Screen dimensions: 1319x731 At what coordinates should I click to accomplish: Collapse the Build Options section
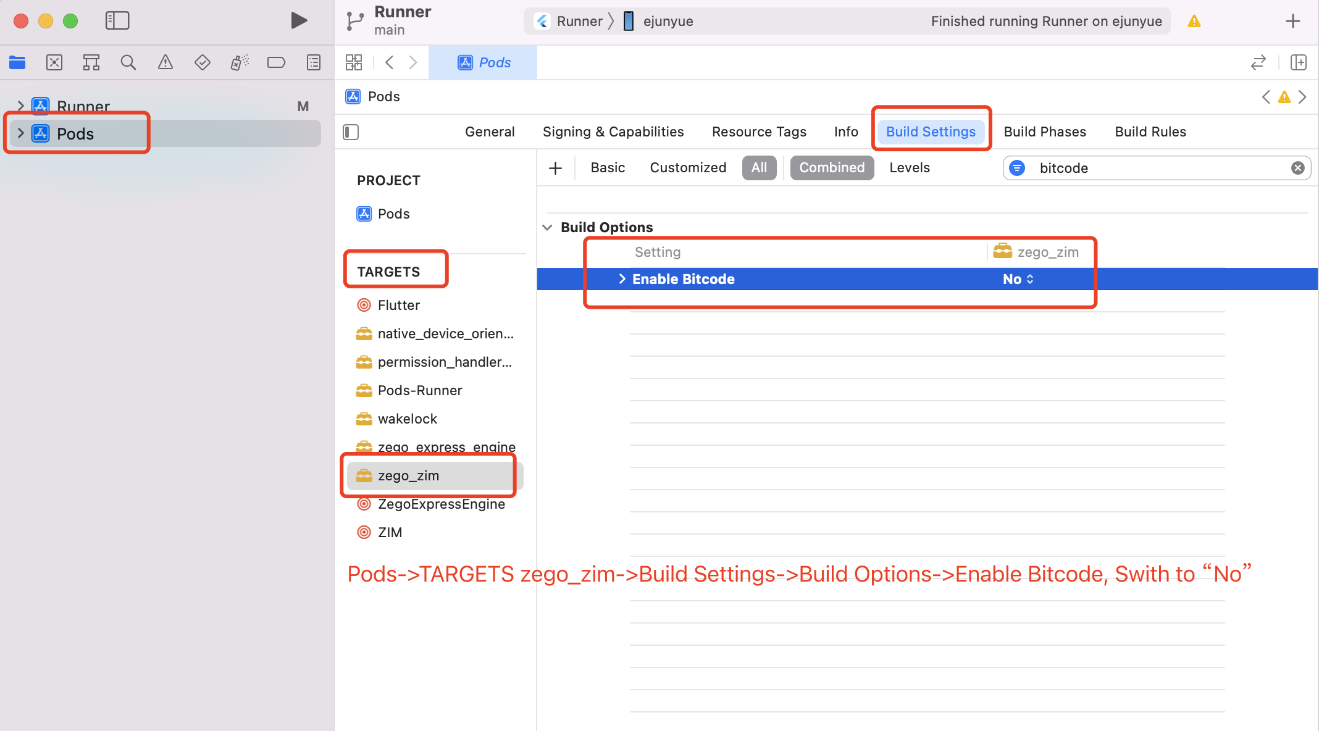coord(547,227)
